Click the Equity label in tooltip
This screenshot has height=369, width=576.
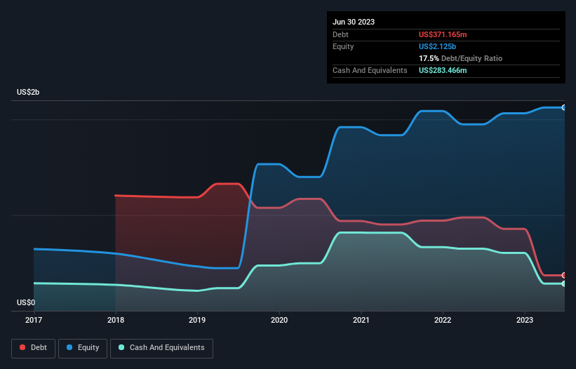pos(343,46)
